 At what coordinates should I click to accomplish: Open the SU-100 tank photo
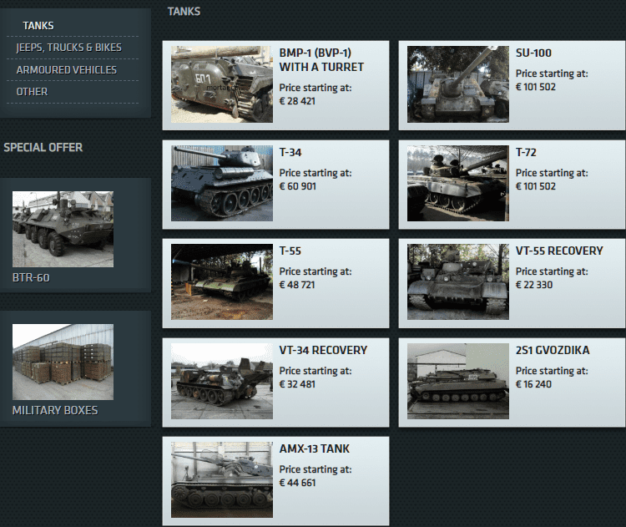point(458,84)
